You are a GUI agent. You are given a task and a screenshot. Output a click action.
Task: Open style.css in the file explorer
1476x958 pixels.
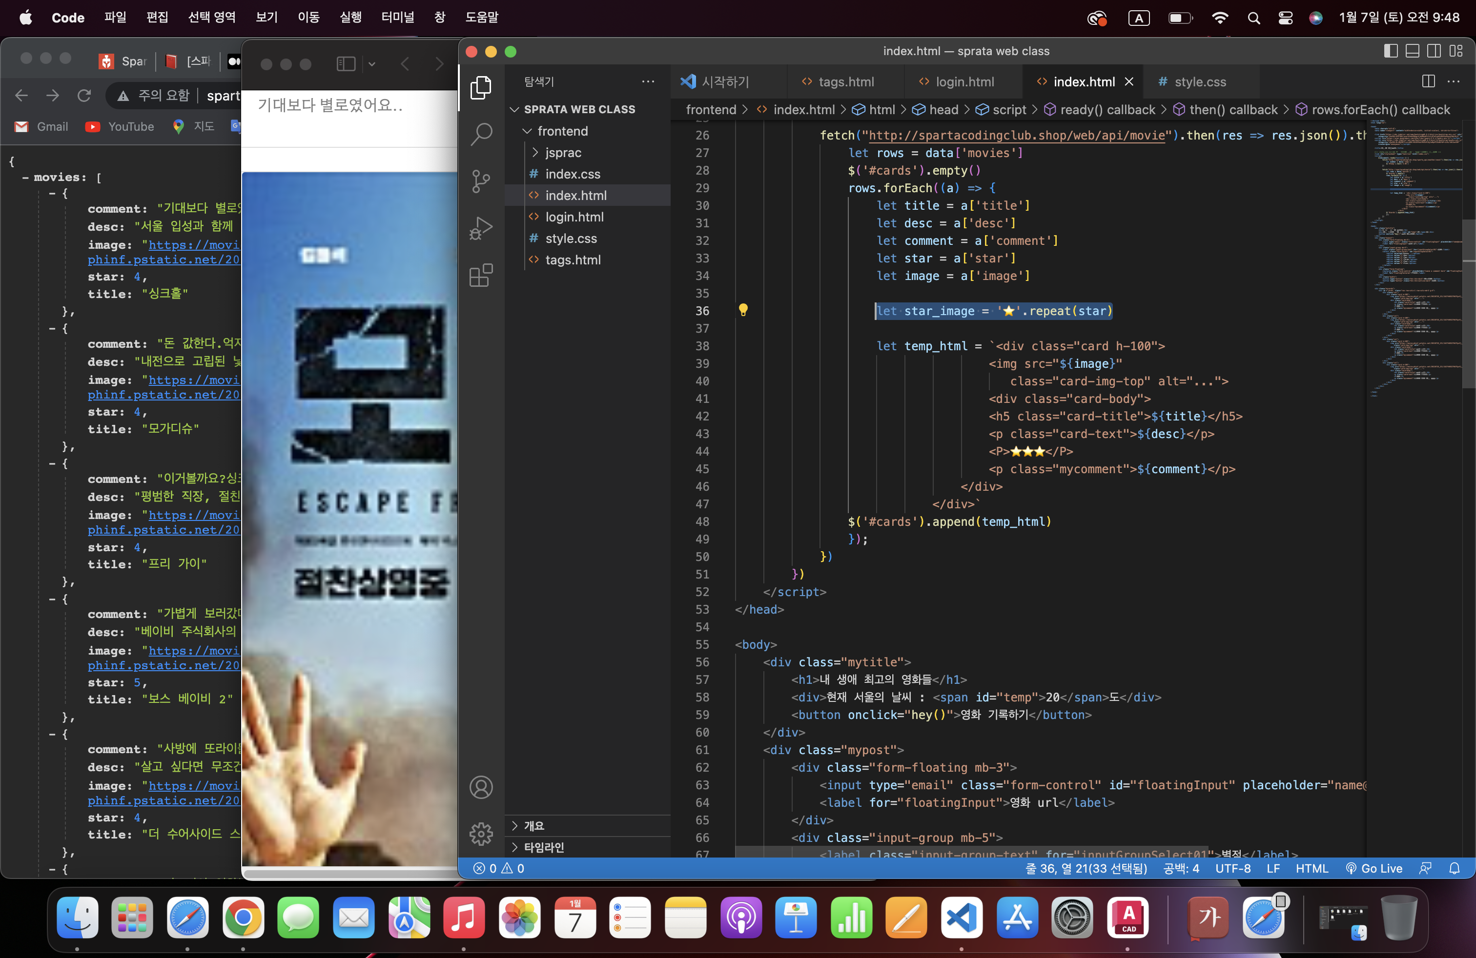click(x=571, y=239)
